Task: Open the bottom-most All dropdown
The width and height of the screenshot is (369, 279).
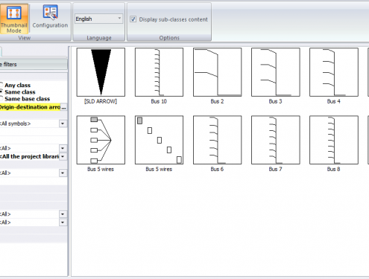Action: point(63,222)
